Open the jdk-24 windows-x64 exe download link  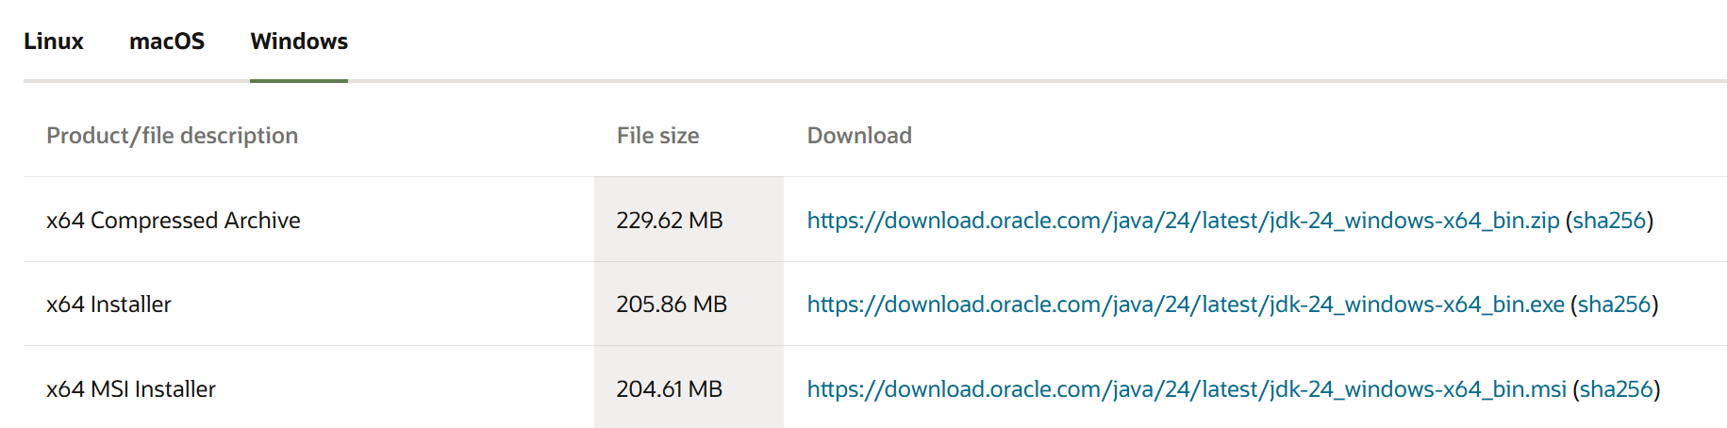click(1186, 305)
